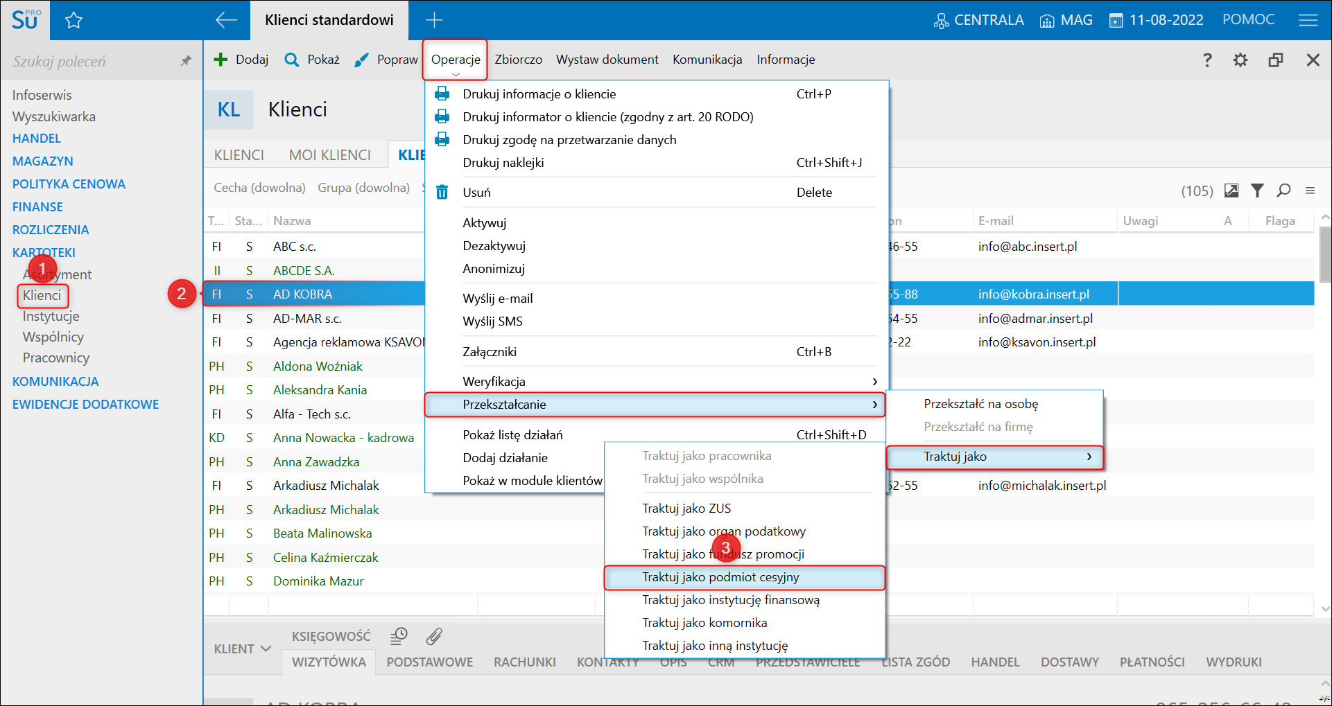Open the MAG warehouse selector

pyautogui.click(x=1066, y=20)
